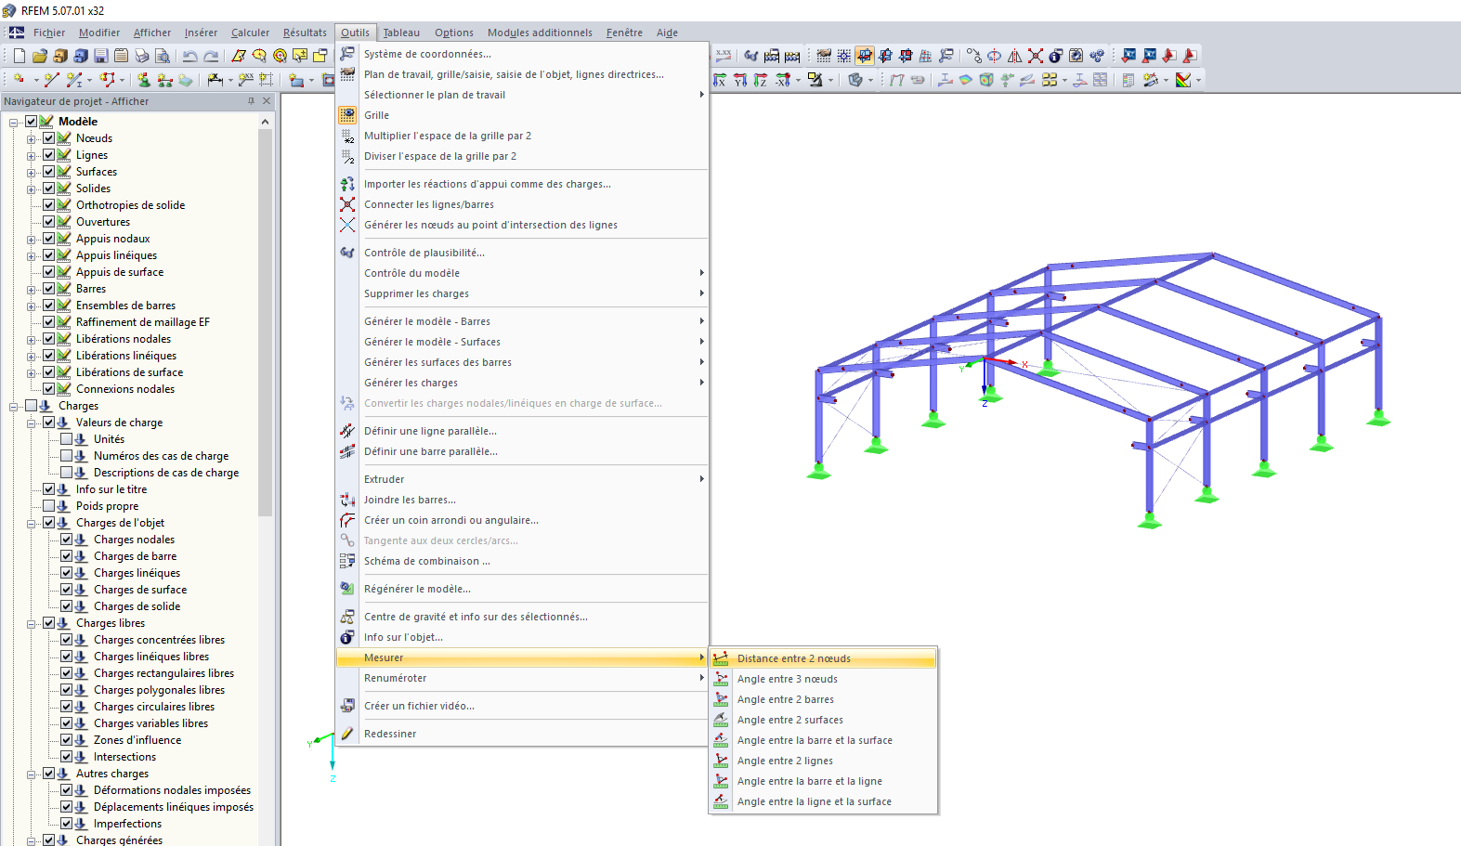Click the Save floppy disk icon
This screenshot has height=846, width=1461.
(x=101, y=56)
